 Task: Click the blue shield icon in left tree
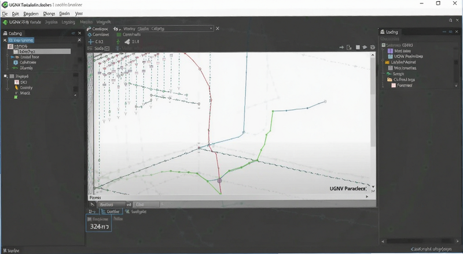16,62
